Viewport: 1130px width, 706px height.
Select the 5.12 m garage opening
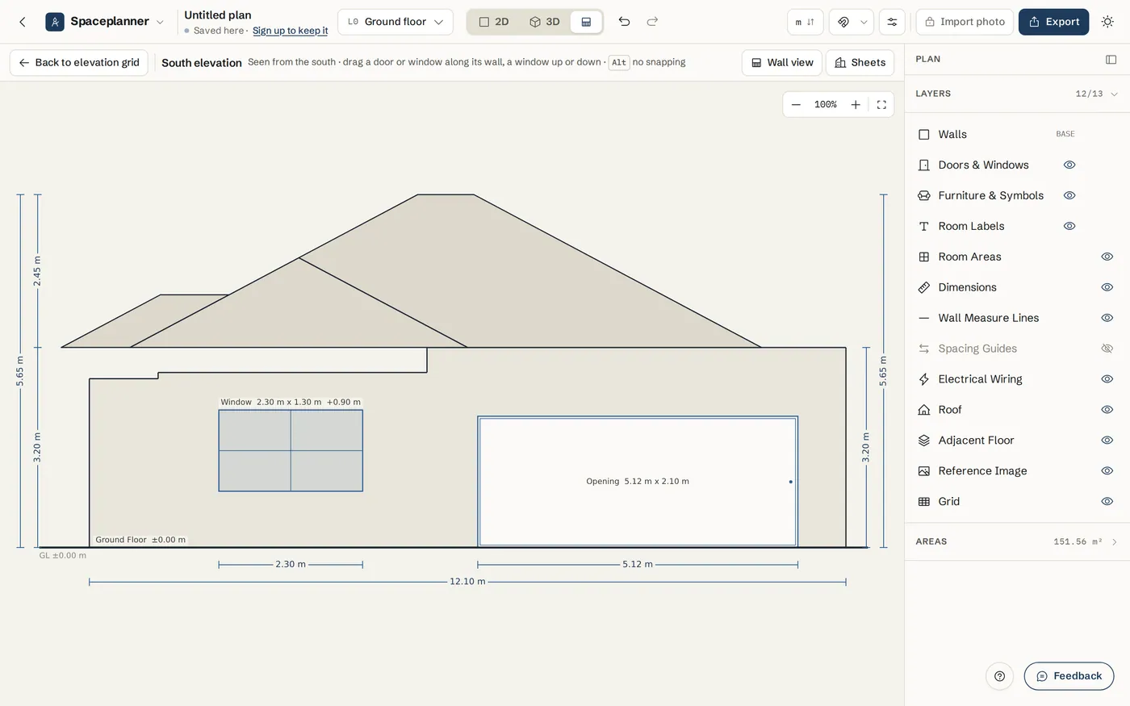(638, 482)
